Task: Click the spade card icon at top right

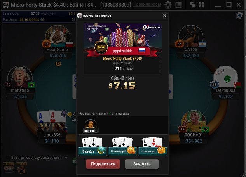Action: click(x=239, y=16)
